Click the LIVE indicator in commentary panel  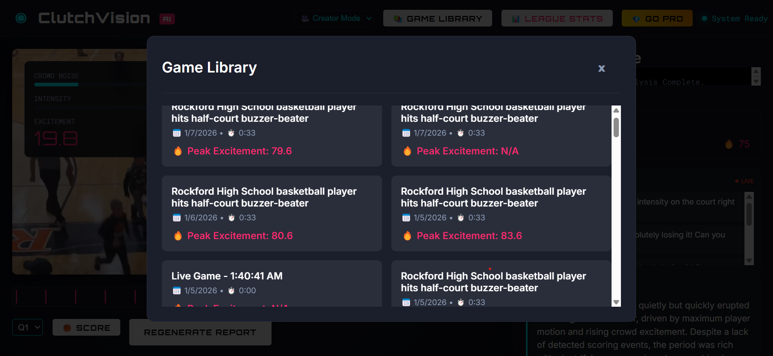(744, 181)
